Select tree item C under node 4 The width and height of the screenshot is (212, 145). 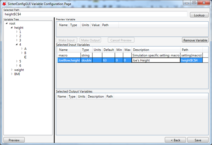pos(25,57)
